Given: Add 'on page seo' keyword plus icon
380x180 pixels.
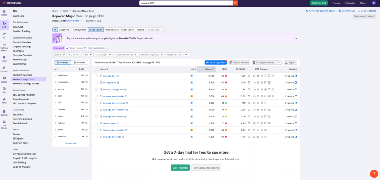Looking at the screenshot, I should coord(101,76).
